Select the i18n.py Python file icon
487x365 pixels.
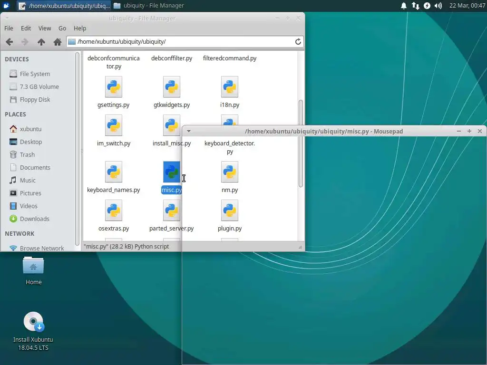(230, 87)
